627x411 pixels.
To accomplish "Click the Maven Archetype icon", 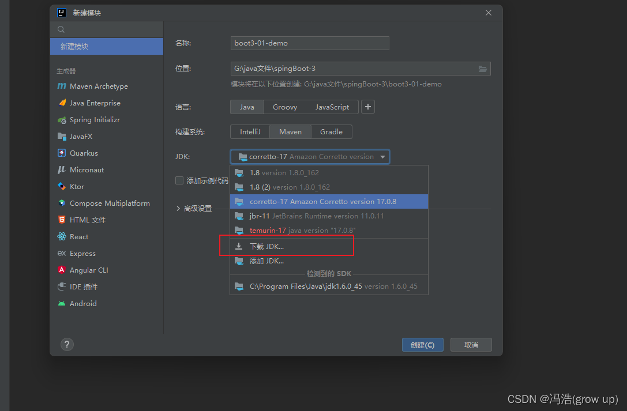I will click(x=62, y=86).
